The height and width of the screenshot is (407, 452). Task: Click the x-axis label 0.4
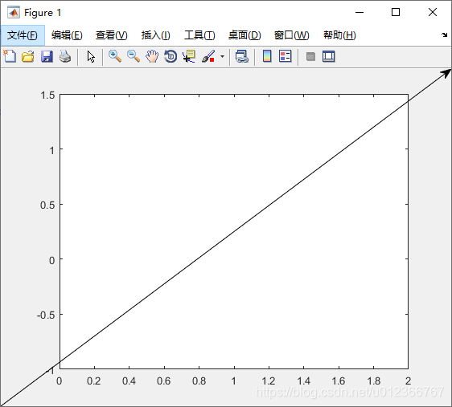tap(129, 381)
